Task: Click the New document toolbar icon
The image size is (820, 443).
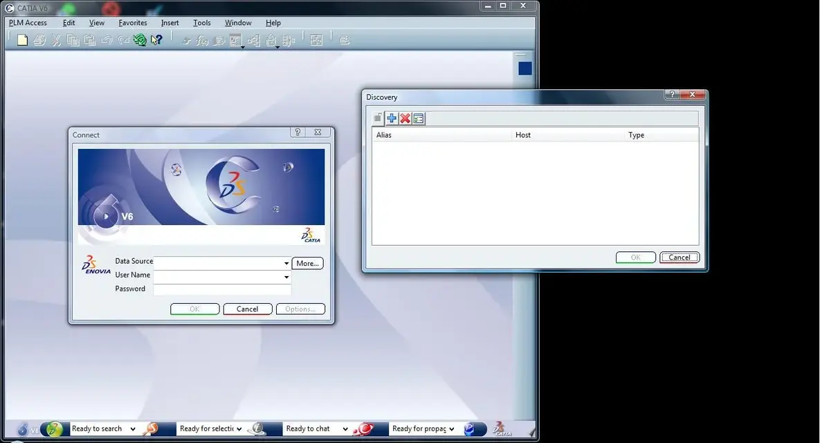Action: 22,40
